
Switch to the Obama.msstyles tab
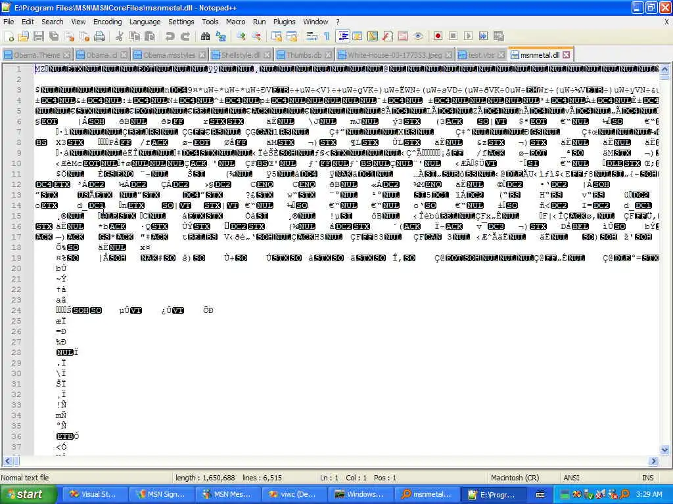coord(169,55)
